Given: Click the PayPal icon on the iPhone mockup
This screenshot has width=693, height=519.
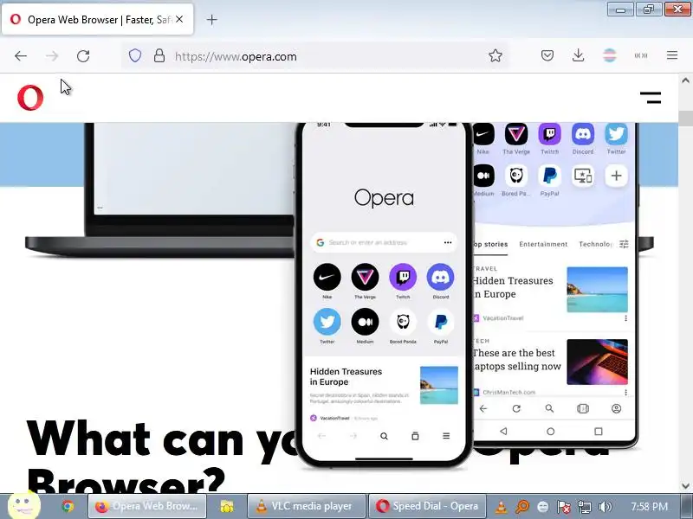Looking at the screenshot, I should [441, 322].
